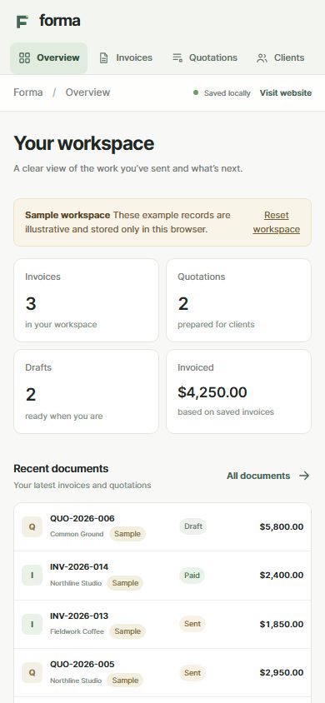Open the Quotations count card

coord(238,301)
